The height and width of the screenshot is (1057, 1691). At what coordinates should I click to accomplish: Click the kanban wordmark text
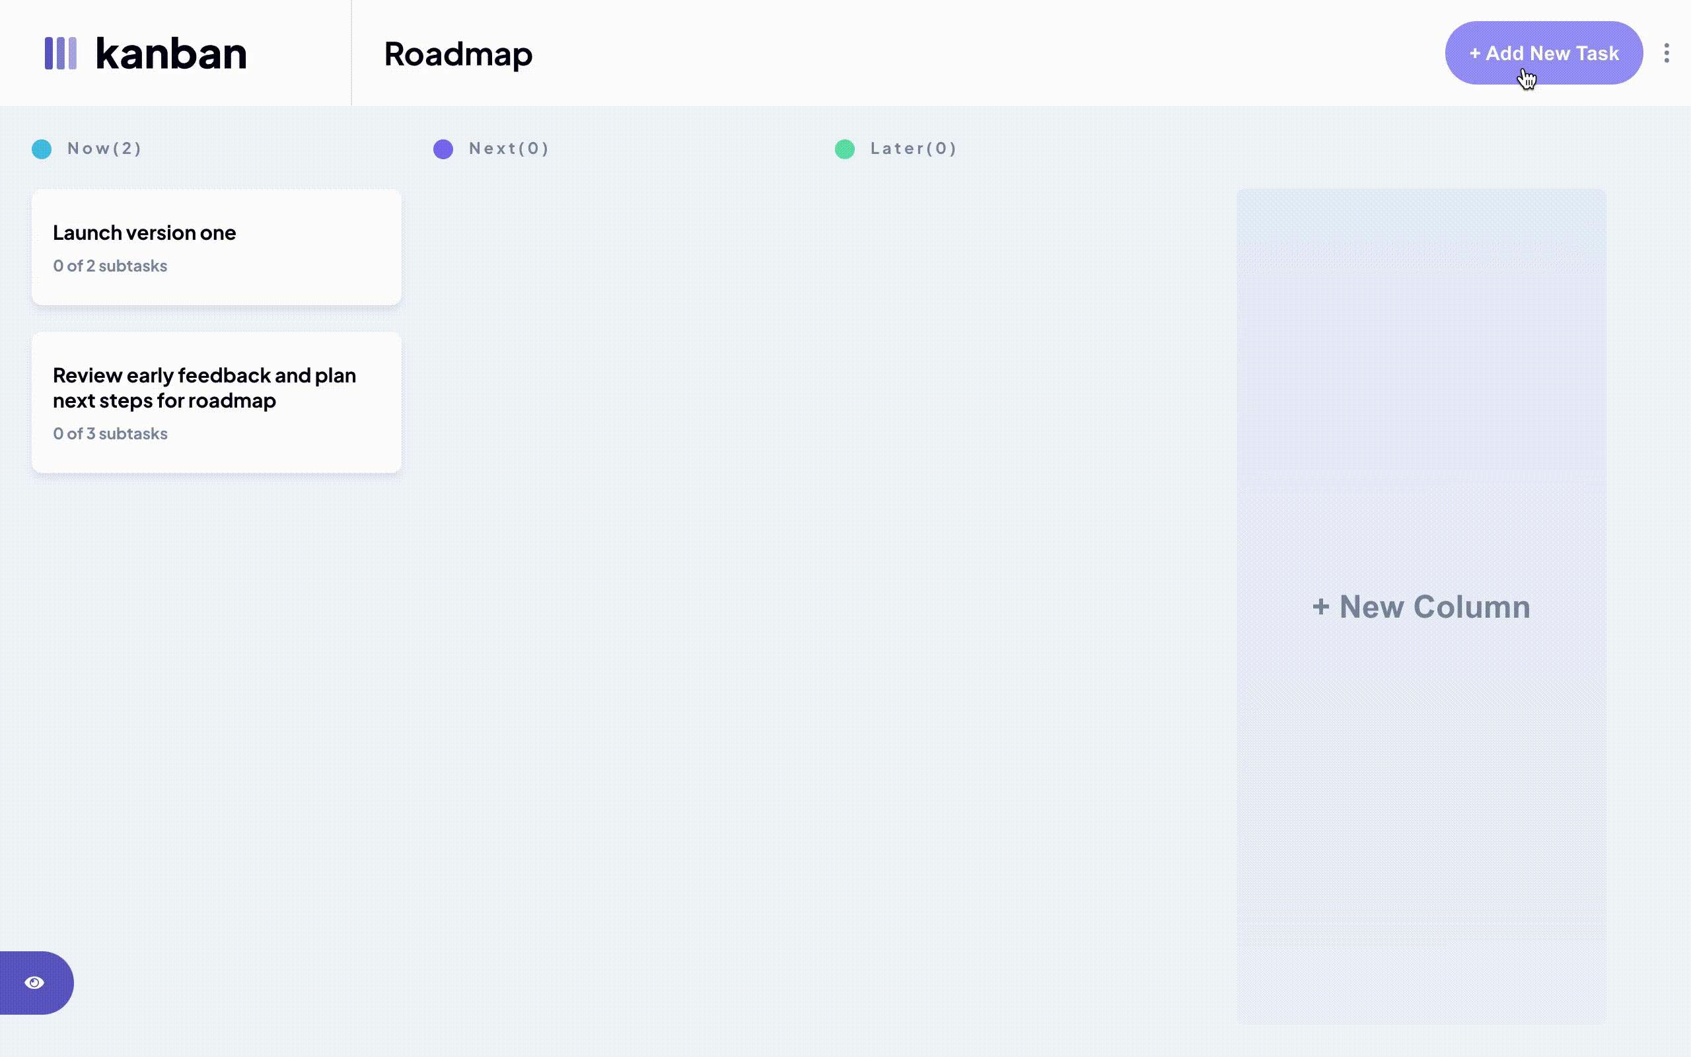pyautogui.click(x=171, y=54)
